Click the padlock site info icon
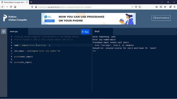This screenshot has height=99, width=177. click(36, 7)
